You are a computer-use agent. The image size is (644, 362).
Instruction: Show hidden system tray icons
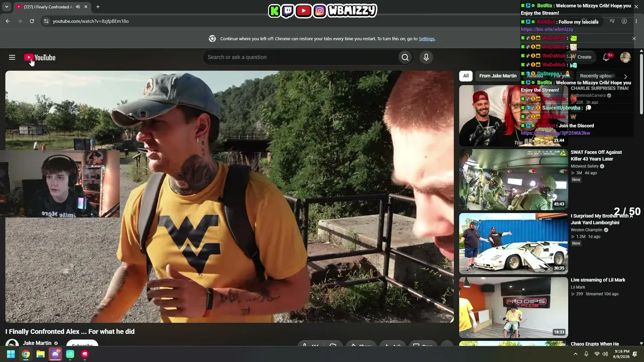tap(576, 354)
